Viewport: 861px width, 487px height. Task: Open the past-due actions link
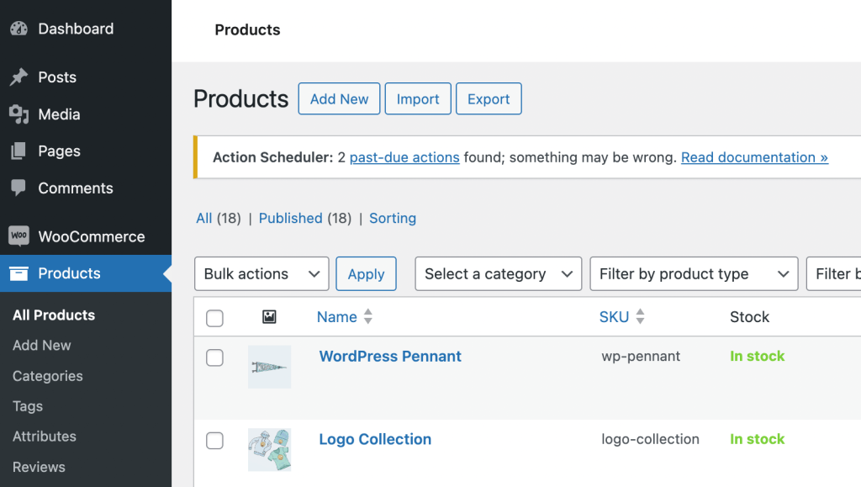(x=404, y=157)
